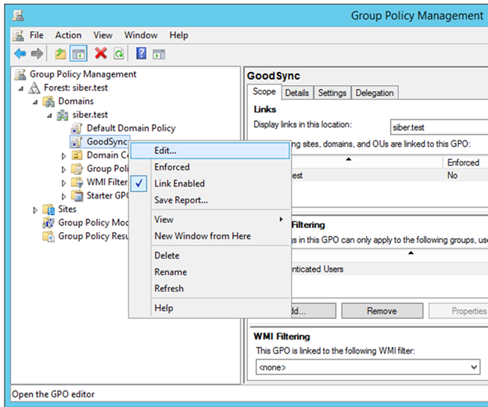Click the Sites folder icon
The image size is (488, 407).
point(48,209)
